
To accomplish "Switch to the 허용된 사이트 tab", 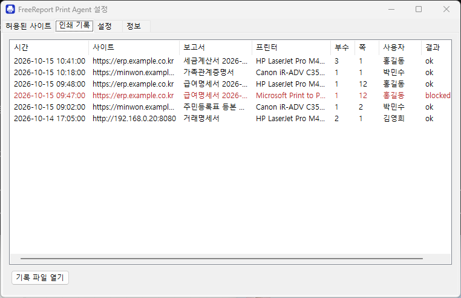I will (x=28, y=26).
